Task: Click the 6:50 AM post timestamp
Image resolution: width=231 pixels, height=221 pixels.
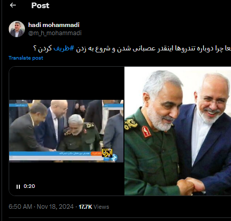Action: click(x=20, y=207)
